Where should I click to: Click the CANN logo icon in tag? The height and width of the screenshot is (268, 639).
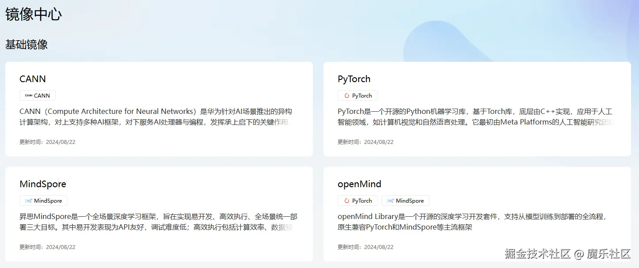point(28,95)
